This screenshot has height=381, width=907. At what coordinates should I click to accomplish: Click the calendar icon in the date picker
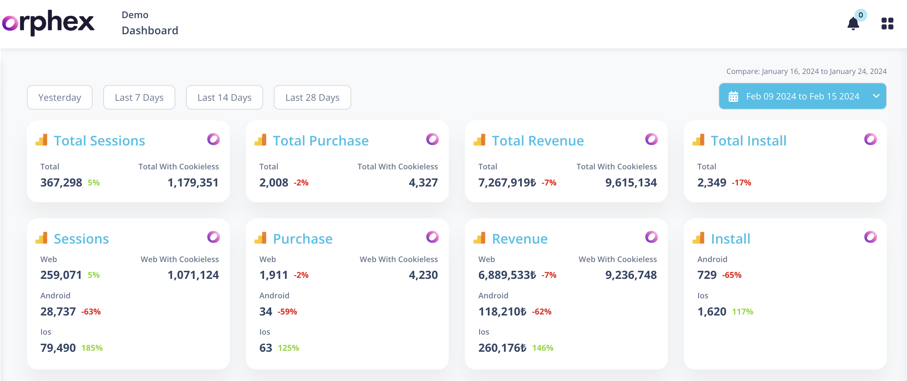pos(733,96)
